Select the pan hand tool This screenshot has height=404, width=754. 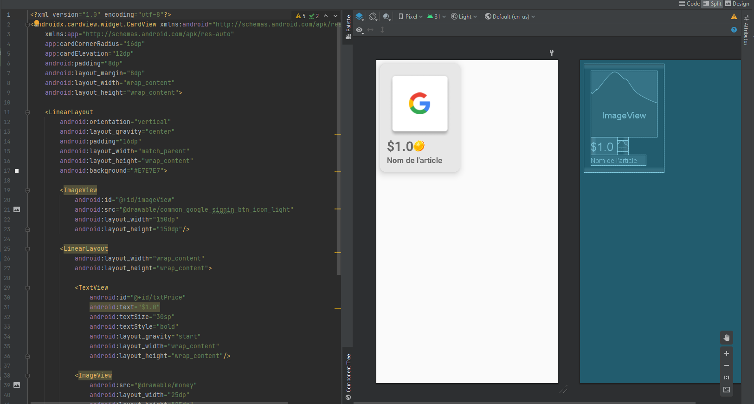727,338
